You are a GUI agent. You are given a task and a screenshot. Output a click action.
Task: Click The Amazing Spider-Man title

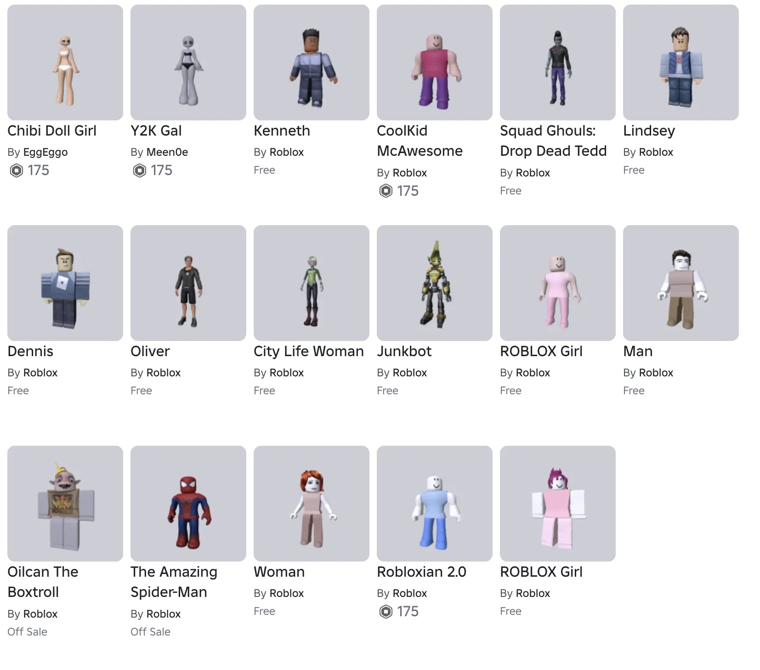coord(174,582)
